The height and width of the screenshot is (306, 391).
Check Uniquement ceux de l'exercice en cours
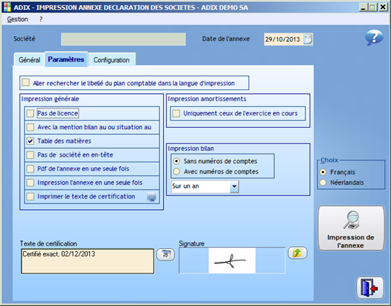click(x=176, y=113)
